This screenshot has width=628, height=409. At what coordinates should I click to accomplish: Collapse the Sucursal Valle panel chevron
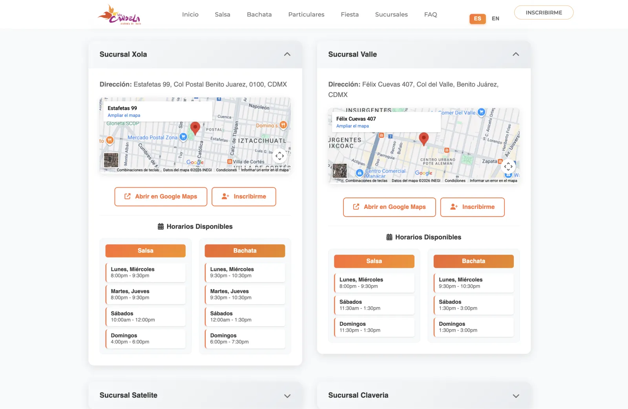[x=516, y=54]
